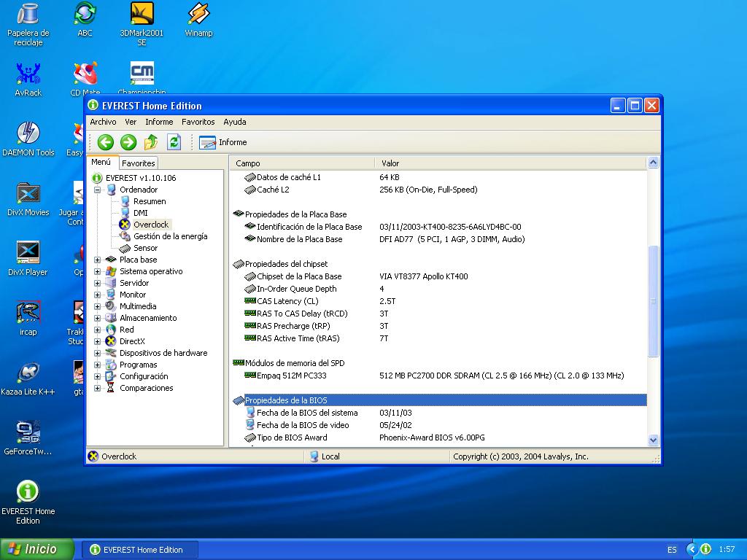Image resolution: width=747 pixels, height=560 pixels.
Task: Click the Up level toolbar icon
Action: (151, 142)
